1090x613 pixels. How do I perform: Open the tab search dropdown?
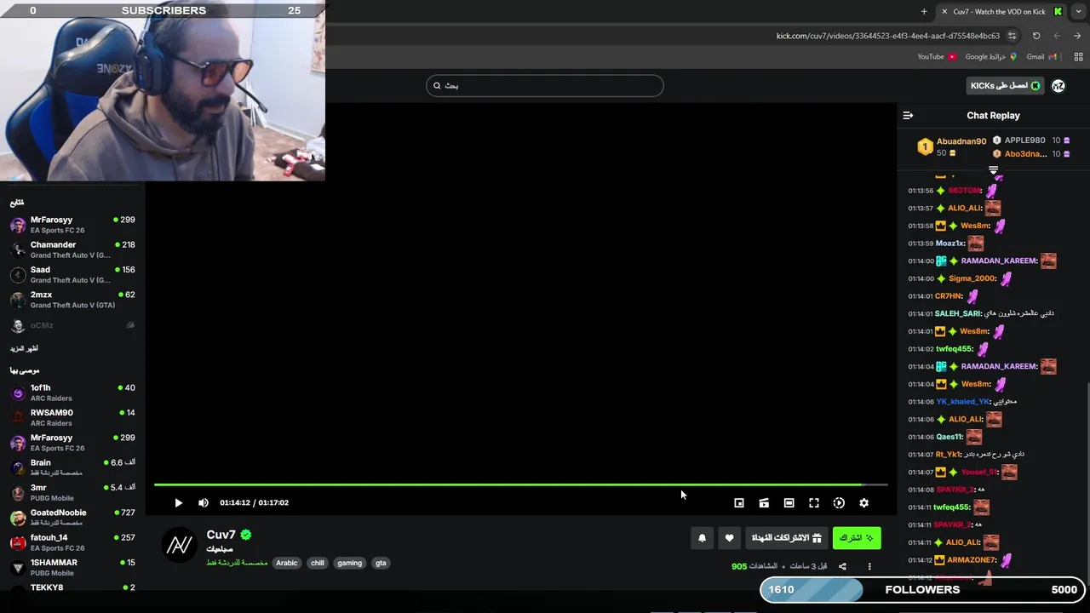[1078, 11]
